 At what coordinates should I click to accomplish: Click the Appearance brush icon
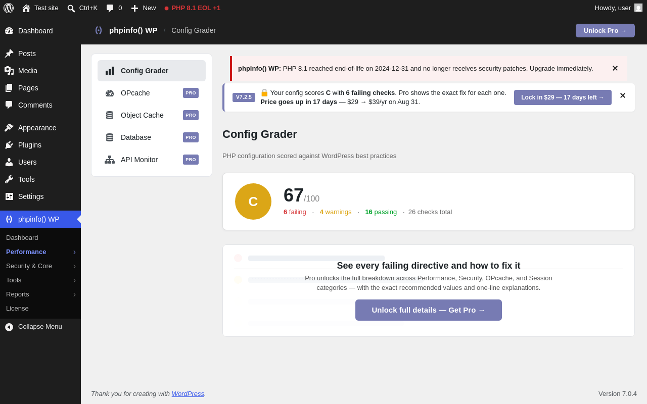coord(9,128)
